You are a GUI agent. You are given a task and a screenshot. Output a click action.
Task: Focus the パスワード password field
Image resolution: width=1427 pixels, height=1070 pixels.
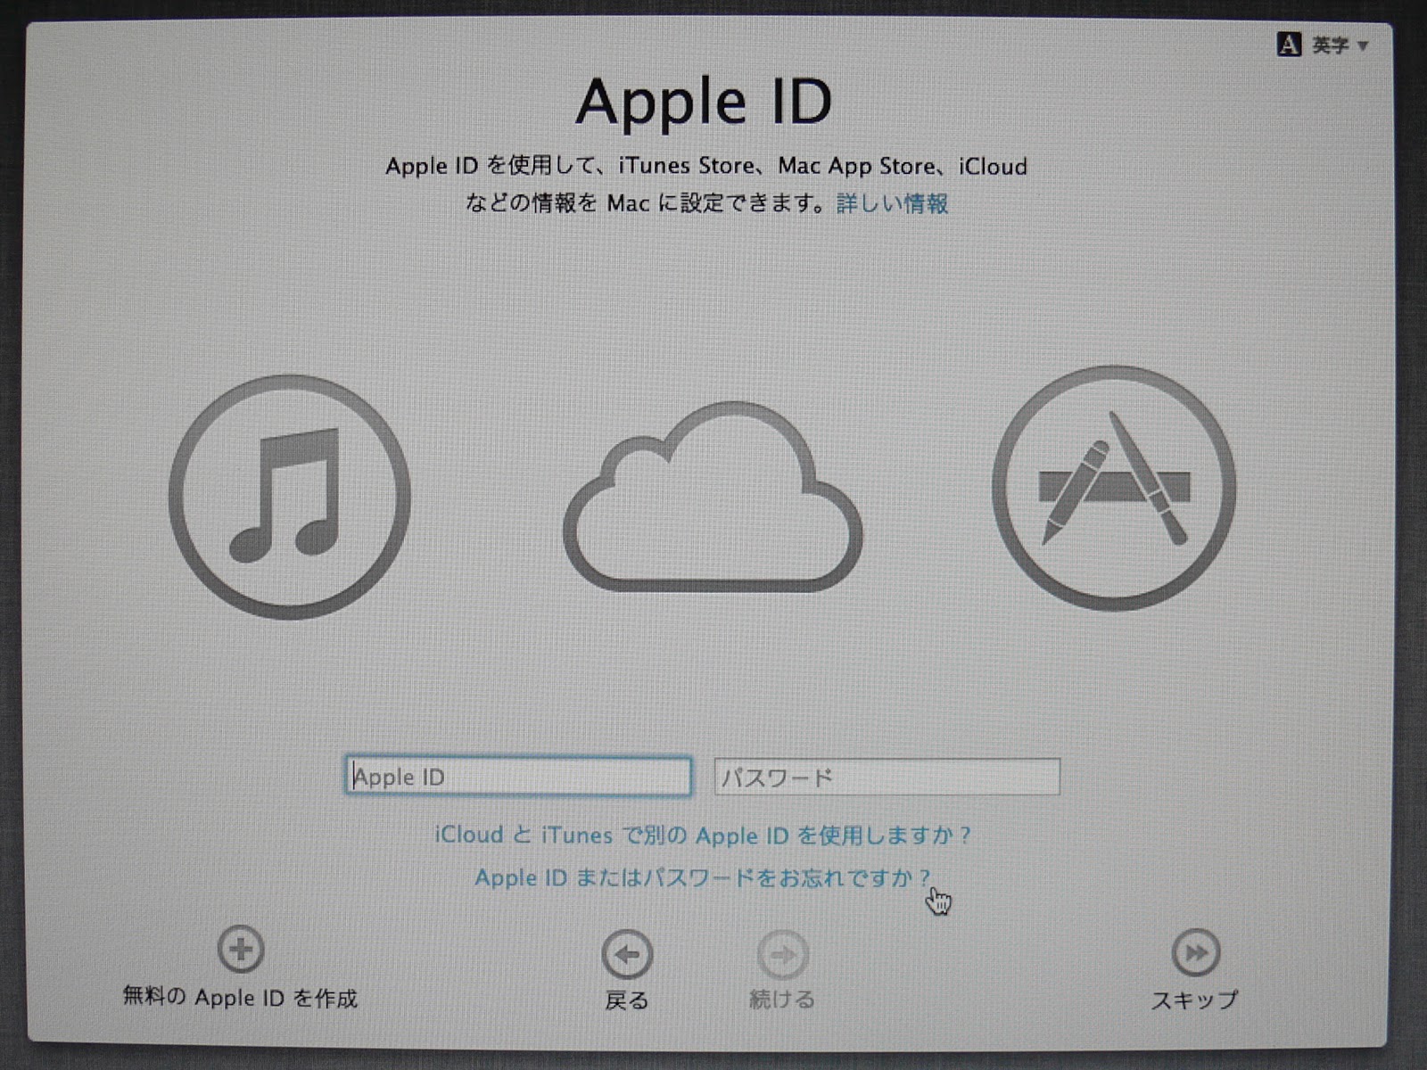tap(887, 776)
